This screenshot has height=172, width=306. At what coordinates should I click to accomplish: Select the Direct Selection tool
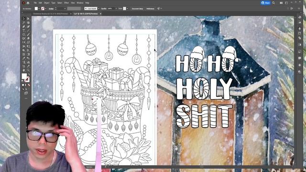(x=28, y=19)
